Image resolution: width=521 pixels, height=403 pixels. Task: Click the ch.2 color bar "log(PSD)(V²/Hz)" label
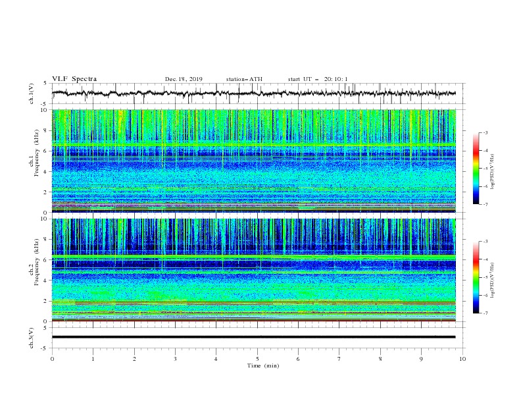(492, 281)
